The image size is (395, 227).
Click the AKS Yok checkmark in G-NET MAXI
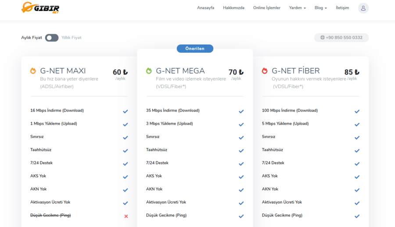[x=125, y=177]
